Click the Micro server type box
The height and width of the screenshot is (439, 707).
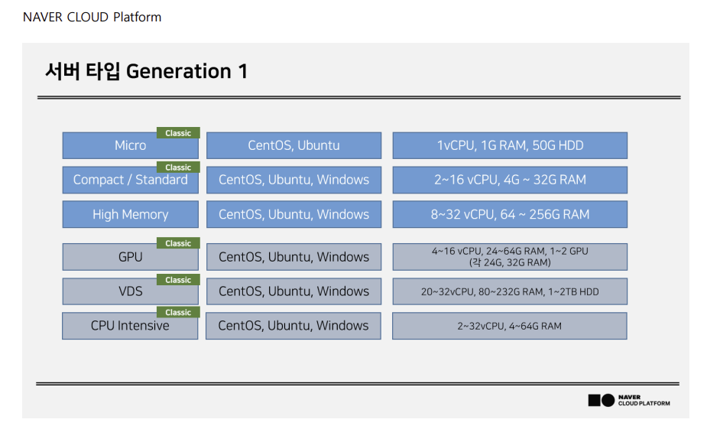coord(130,146)
